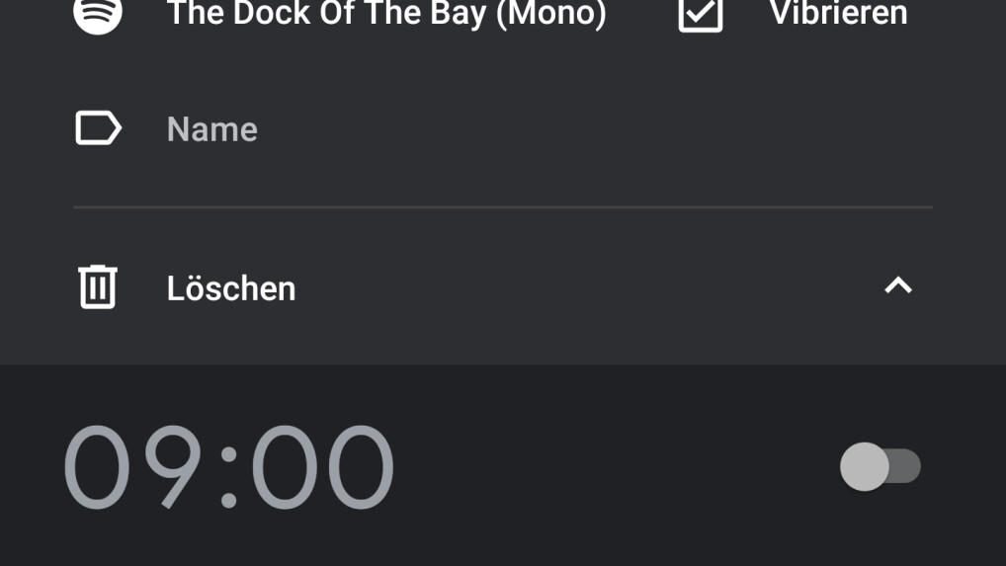Screen dimensions: 1006x566
Task: Collapse alarm details with the up chevron
Action: pyautogui.click(x=898, y=285)
